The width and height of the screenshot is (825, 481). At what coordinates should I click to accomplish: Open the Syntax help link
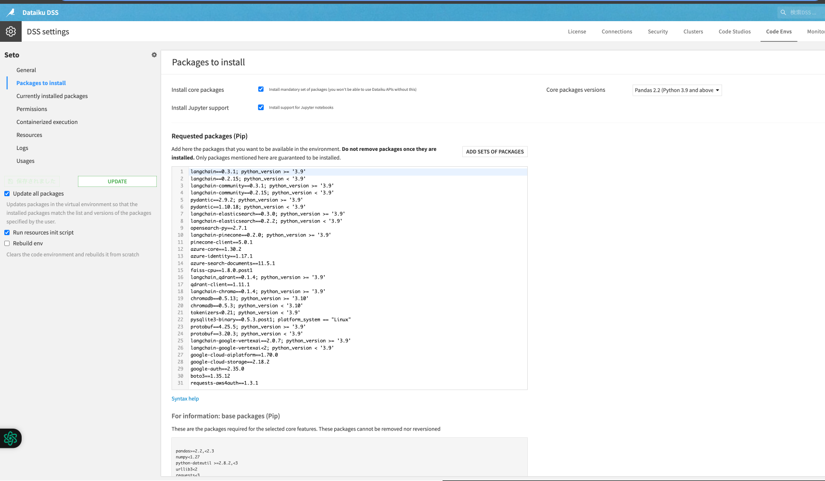pyautogui.click(x=185, y=398)
